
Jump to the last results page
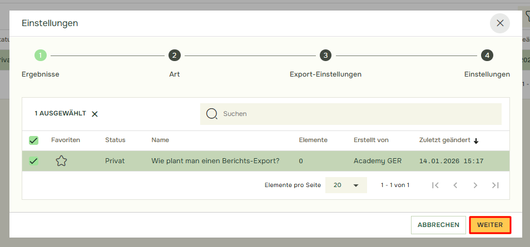pos(495,185)
